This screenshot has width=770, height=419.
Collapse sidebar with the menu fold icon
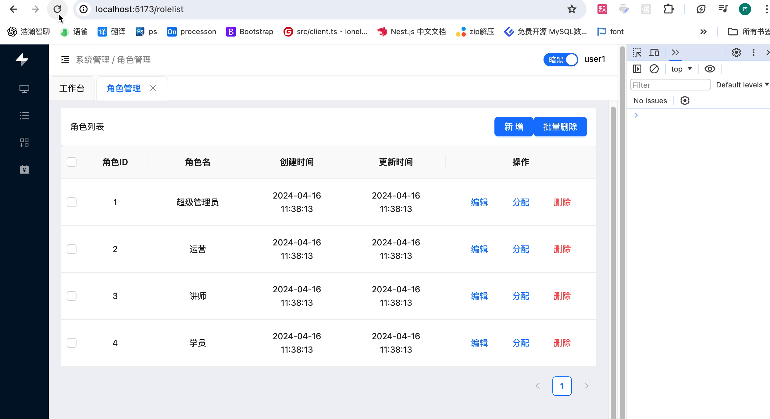65,60
